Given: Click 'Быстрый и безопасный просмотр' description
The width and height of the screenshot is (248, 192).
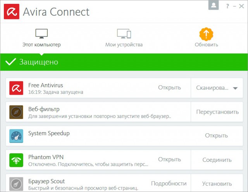Looking at the screenshot, I should click(x=83, y=188).
